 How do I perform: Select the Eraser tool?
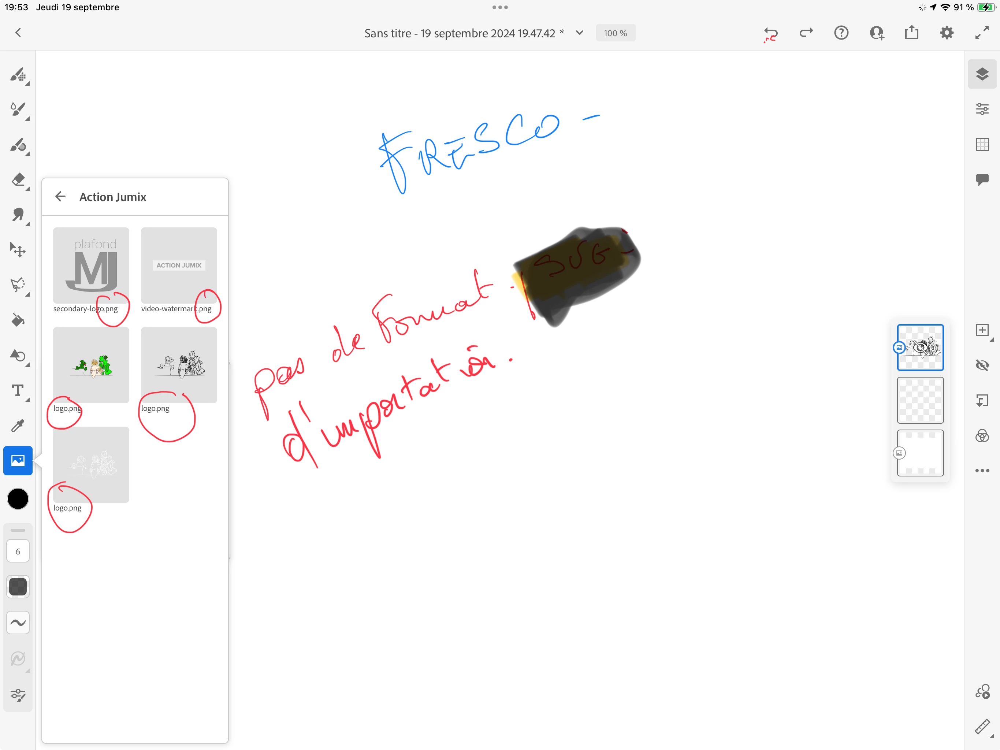point(18,180)
